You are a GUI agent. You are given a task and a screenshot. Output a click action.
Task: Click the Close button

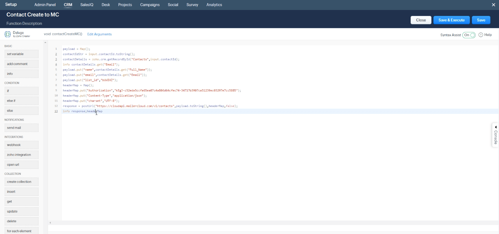click(421, 20)
